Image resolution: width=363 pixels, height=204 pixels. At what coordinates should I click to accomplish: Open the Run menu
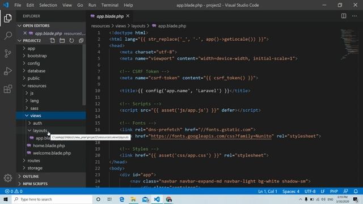[x=92, y=5]
